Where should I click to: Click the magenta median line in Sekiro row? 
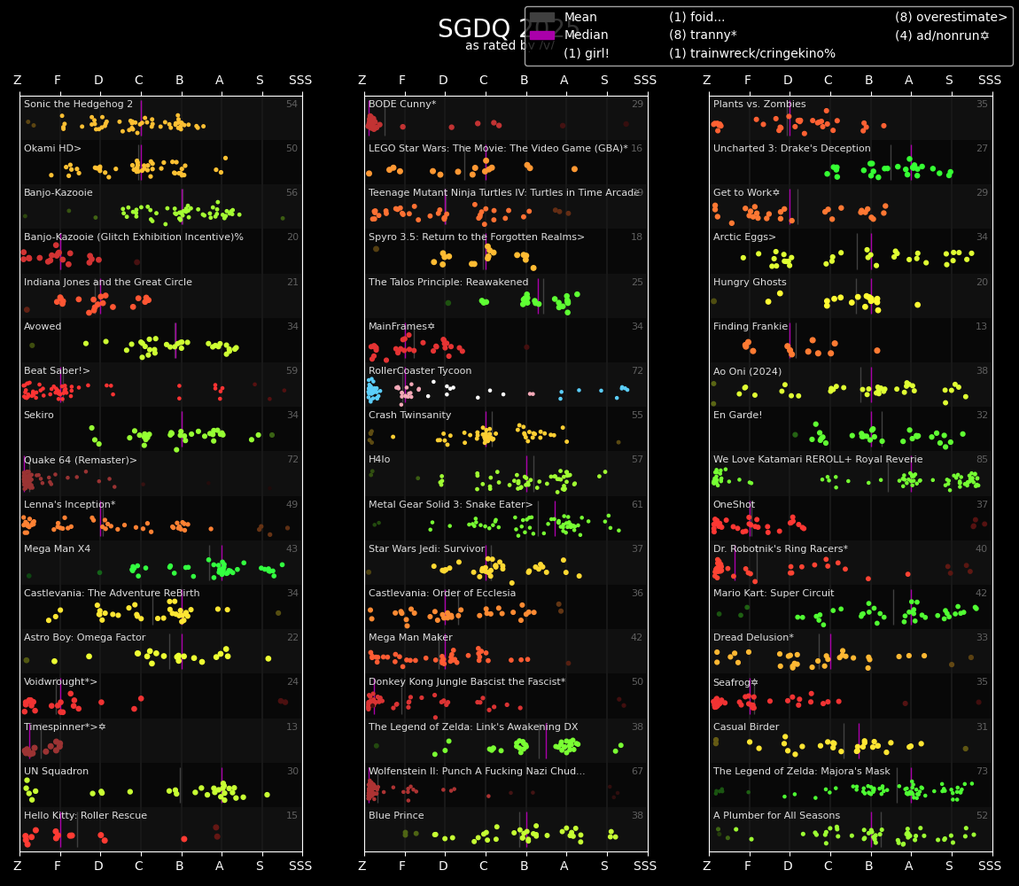click(x=182, y=429)
